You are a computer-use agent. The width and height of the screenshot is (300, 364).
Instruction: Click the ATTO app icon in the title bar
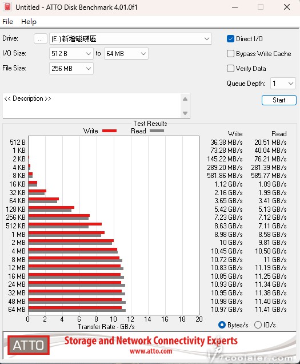point(7,7)
